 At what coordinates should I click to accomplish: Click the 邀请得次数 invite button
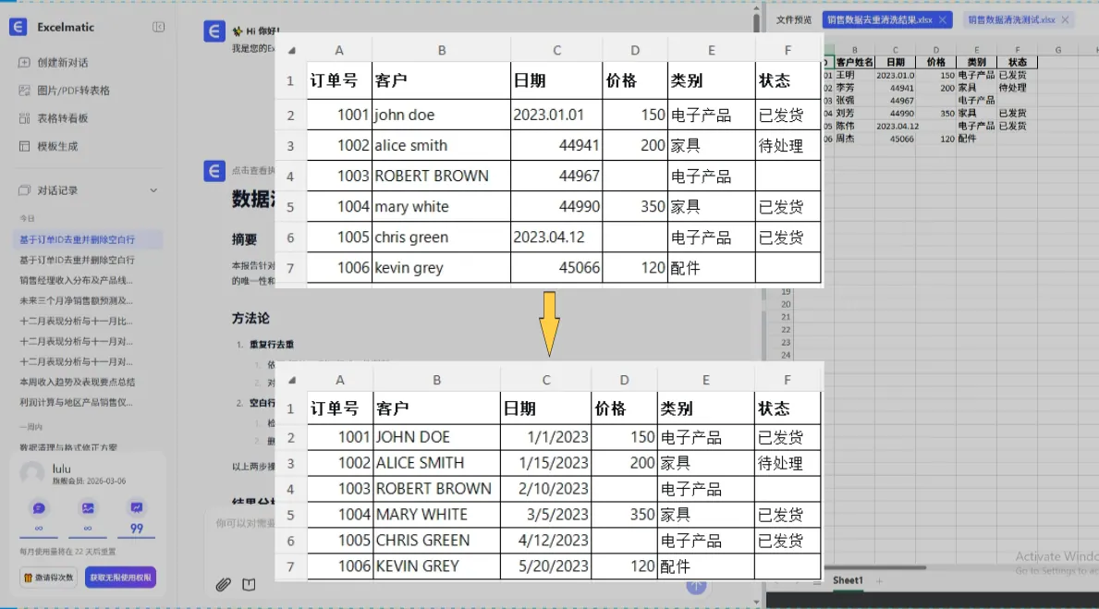48,578
